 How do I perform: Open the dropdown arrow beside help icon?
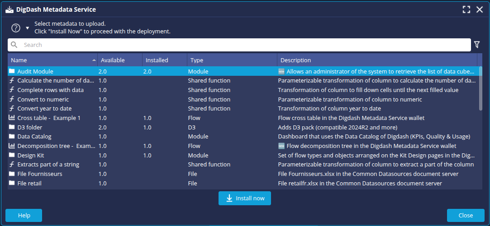(28, 28)
